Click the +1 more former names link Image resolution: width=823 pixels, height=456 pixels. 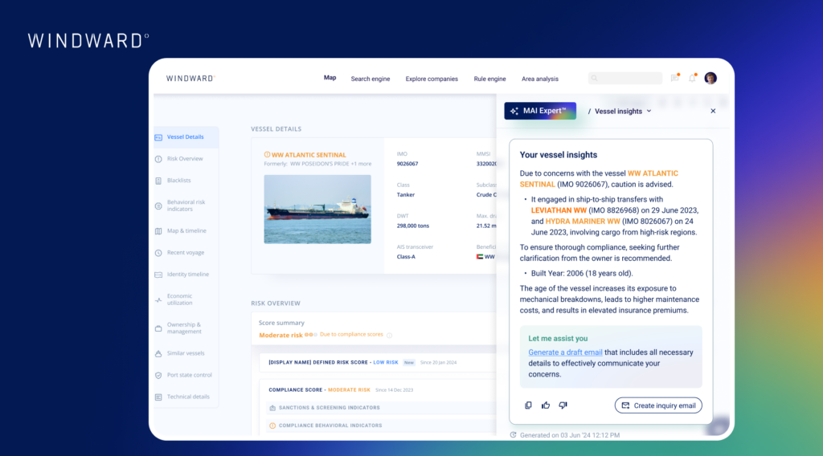coord(361,164)
